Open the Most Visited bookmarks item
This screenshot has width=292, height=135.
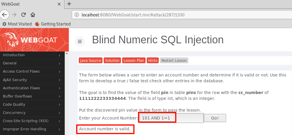click(17, 24)
